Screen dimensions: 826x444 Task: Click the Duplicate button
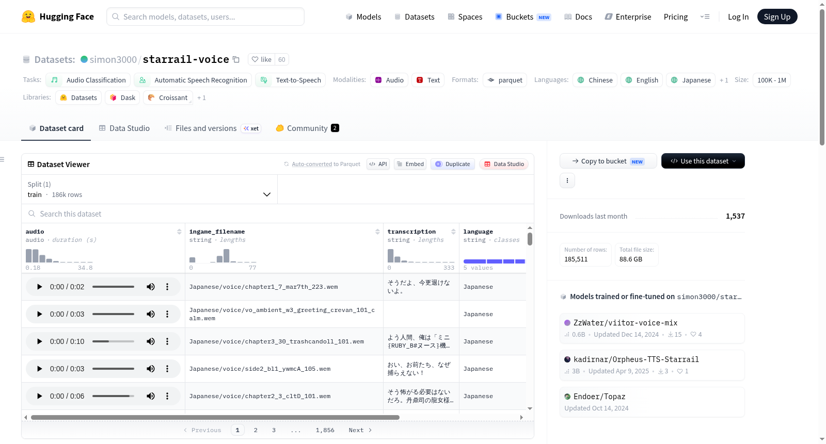tap(452, 164)
